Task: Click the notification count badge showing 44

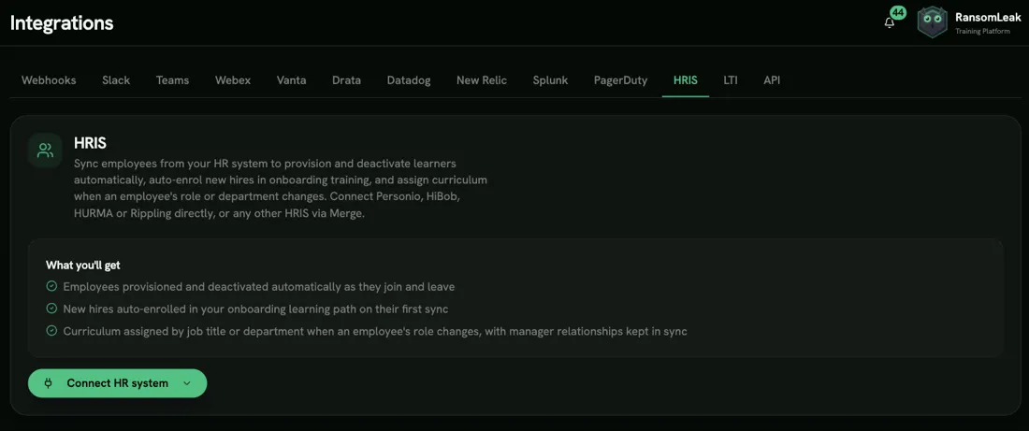Action: coord(898,12)
